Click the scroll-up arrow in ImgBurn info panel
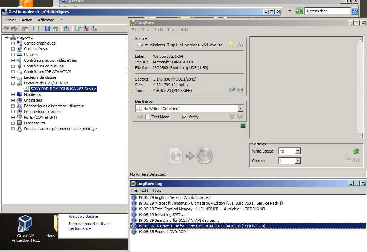367x252 pixels. (360, 40)
